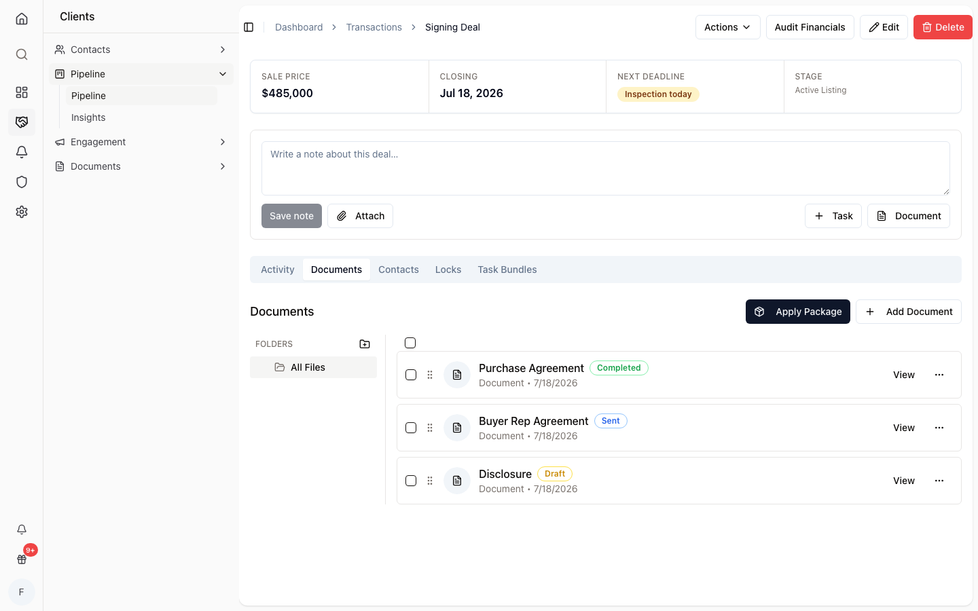
Task: Toggle the sidebar panel icon near breadcrumb
Action: click(x=249, y=27)
